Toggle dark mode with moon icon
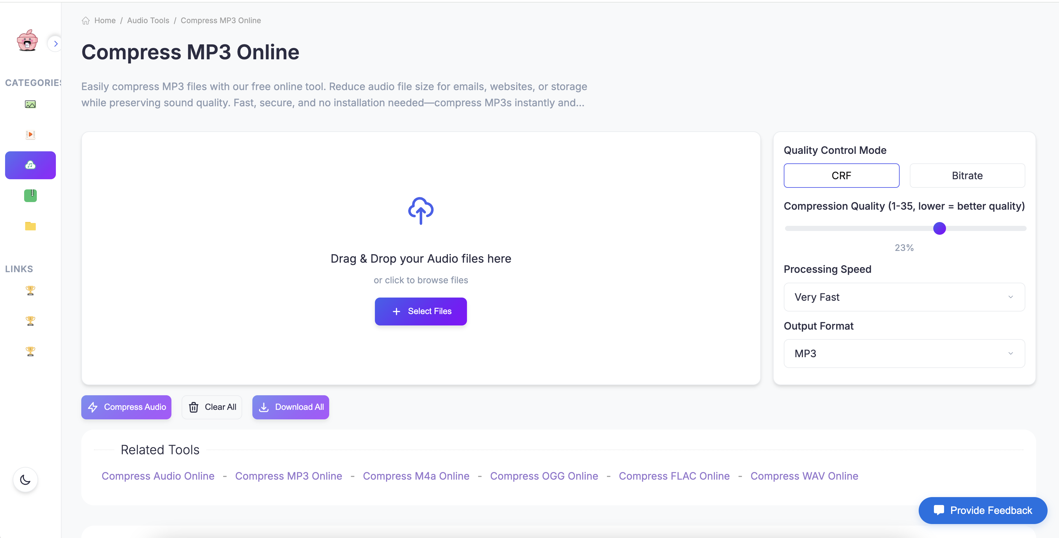Viewport: 1059px width, 538px height. pyautogui.click(x=25, y=479)
